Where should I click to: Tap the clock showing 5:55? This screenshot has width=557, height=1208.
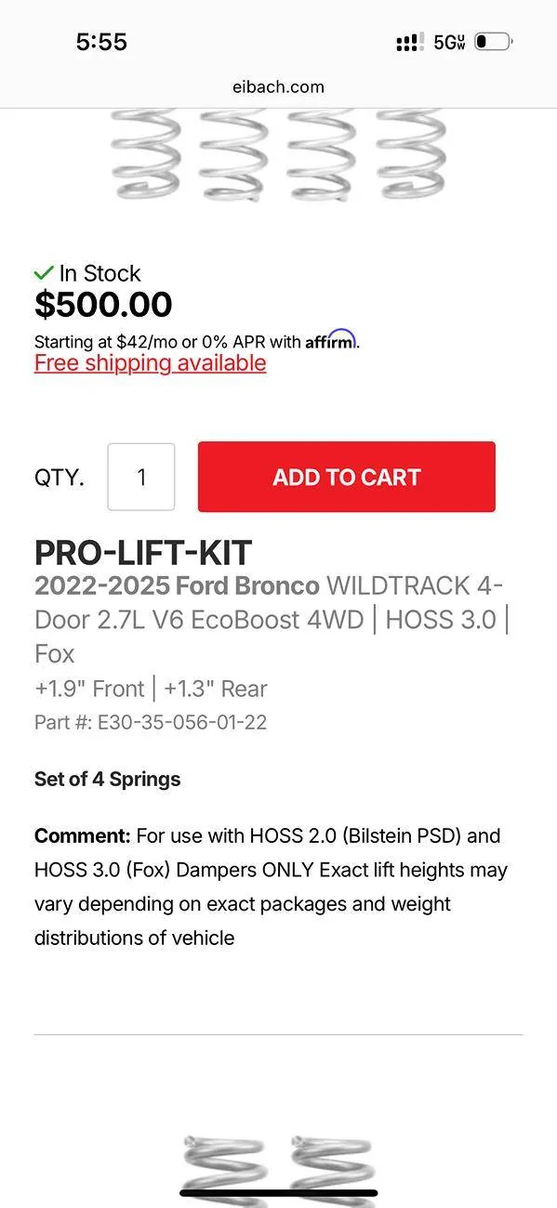point(102,41)
